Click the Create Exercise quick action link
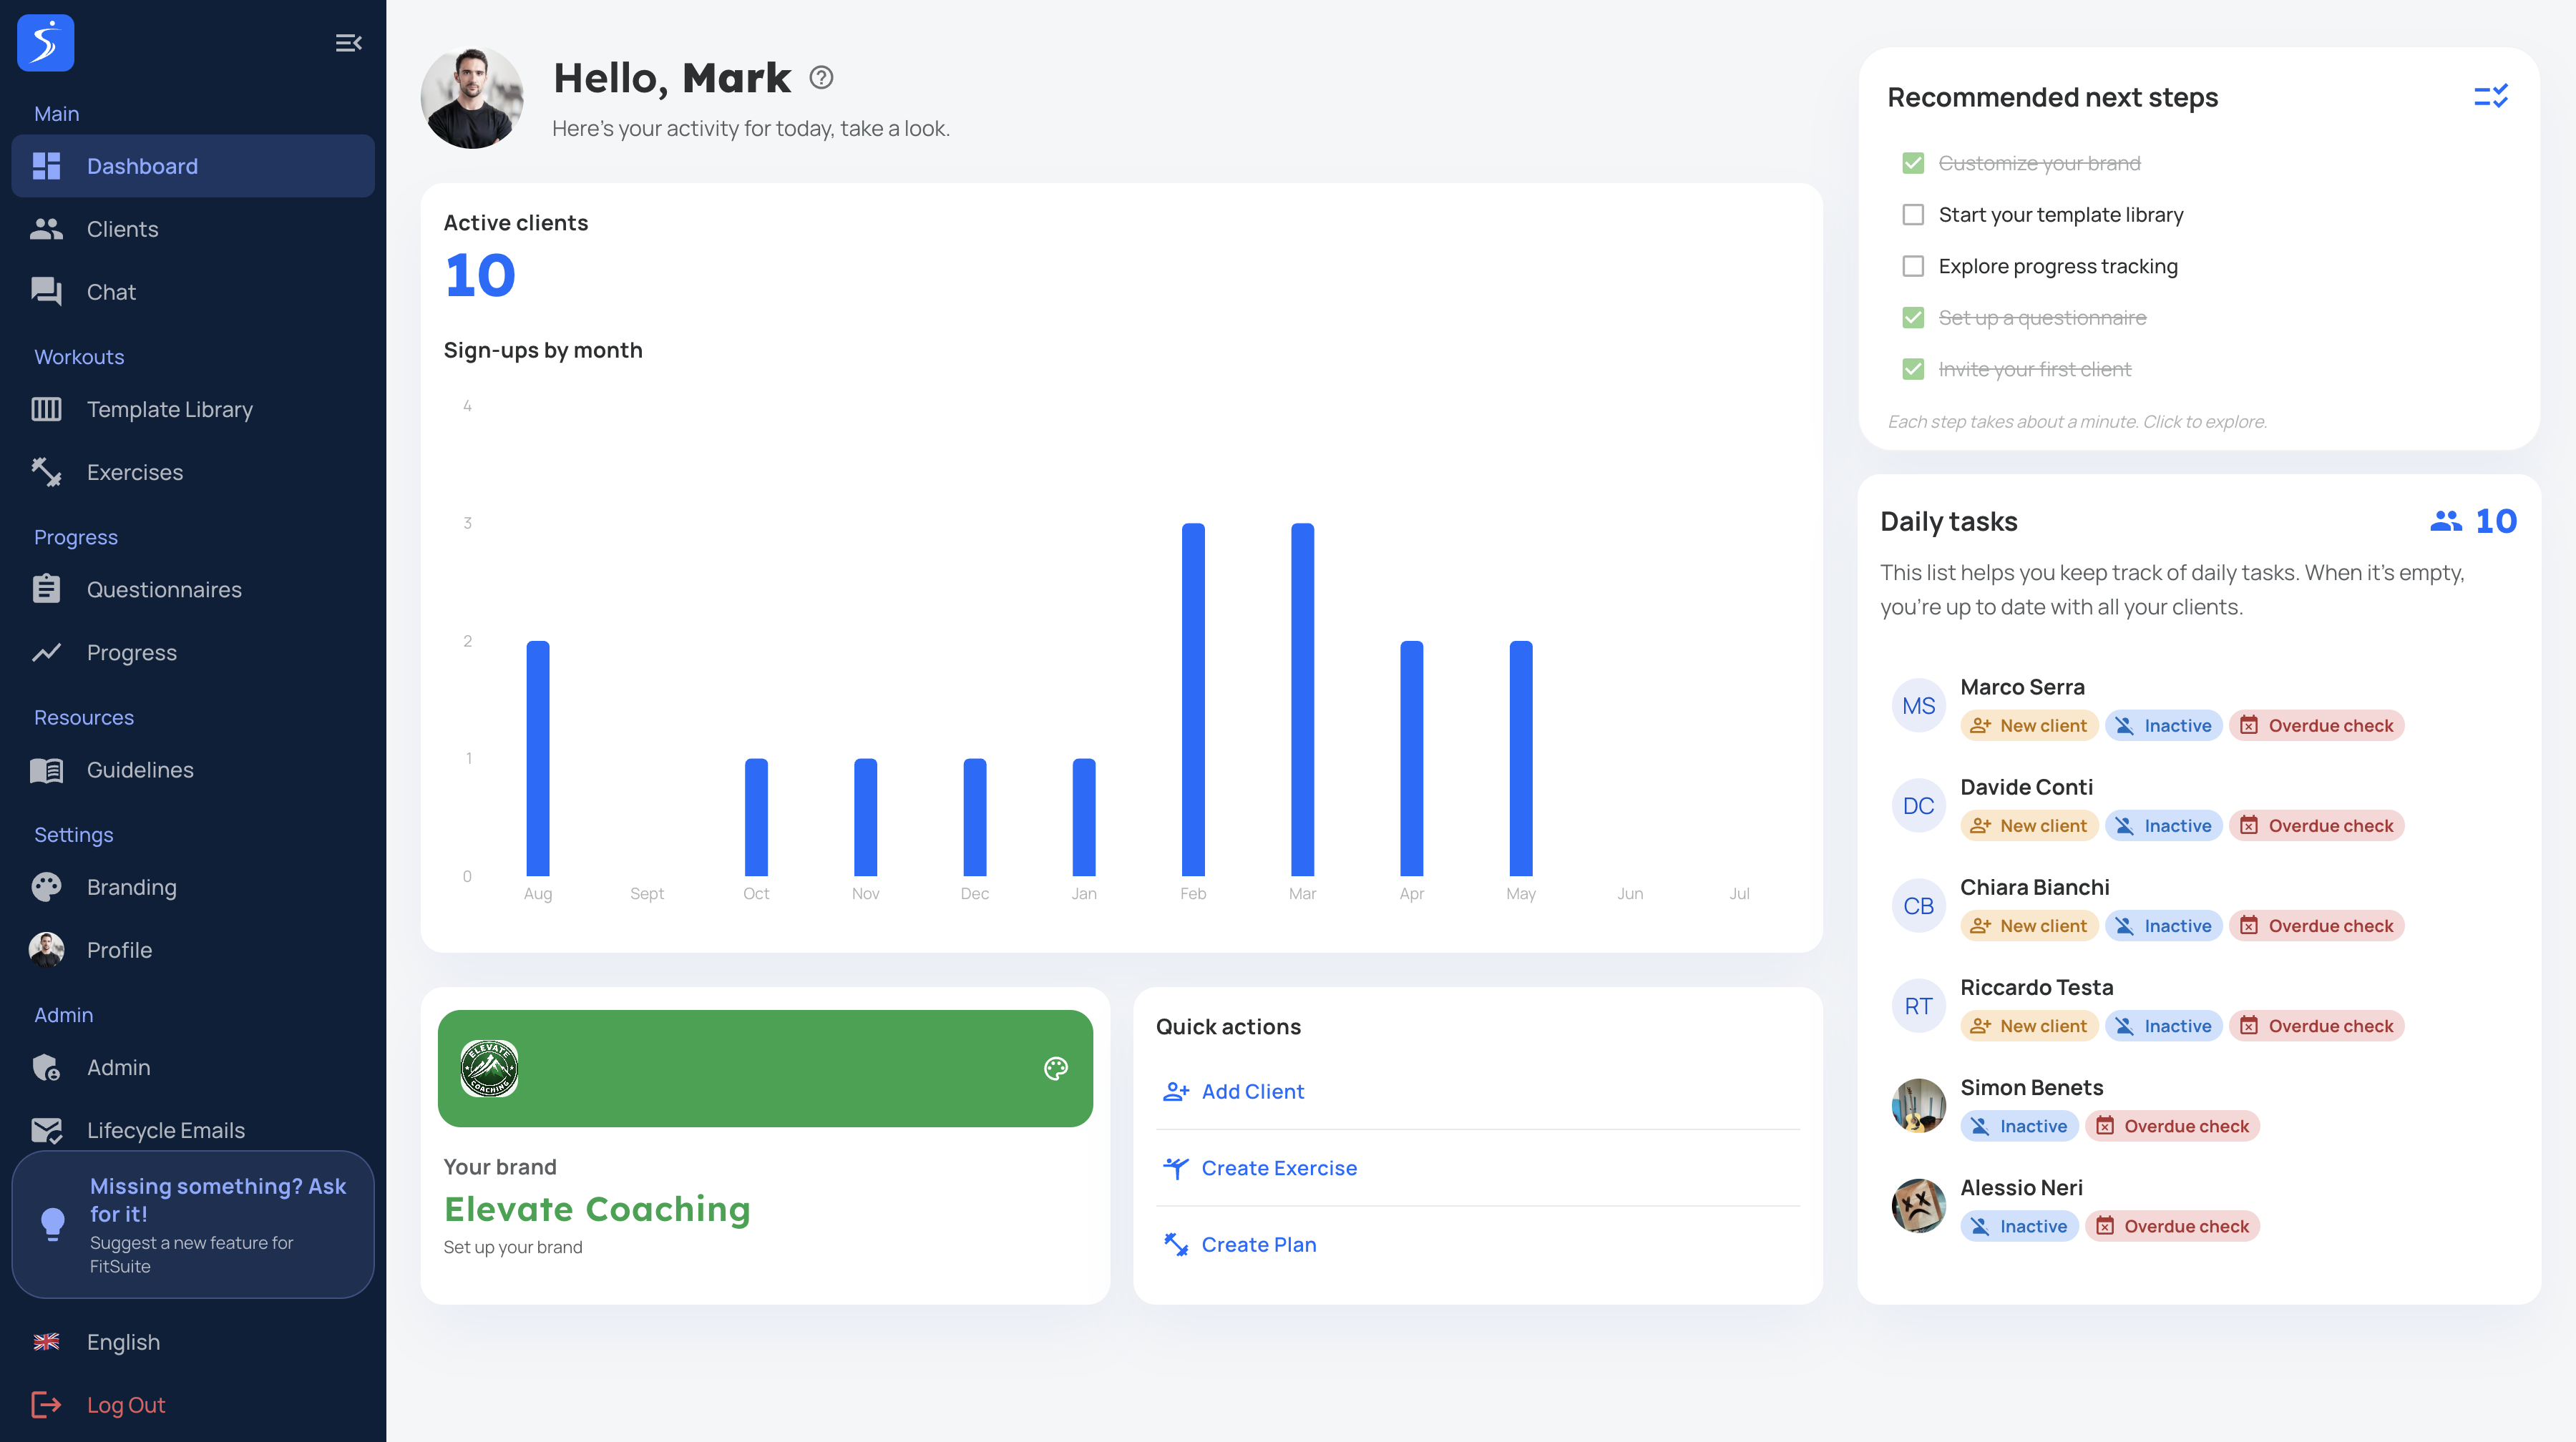Screen dimensions: 2576x1442 (x=1279, y=1168)
